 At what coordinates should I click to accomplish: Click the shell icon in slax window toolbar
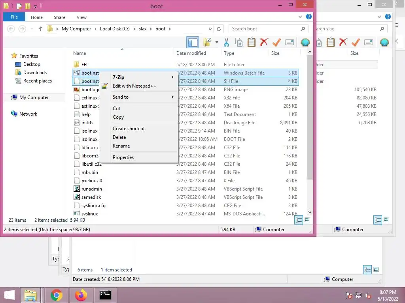[384, 42]
